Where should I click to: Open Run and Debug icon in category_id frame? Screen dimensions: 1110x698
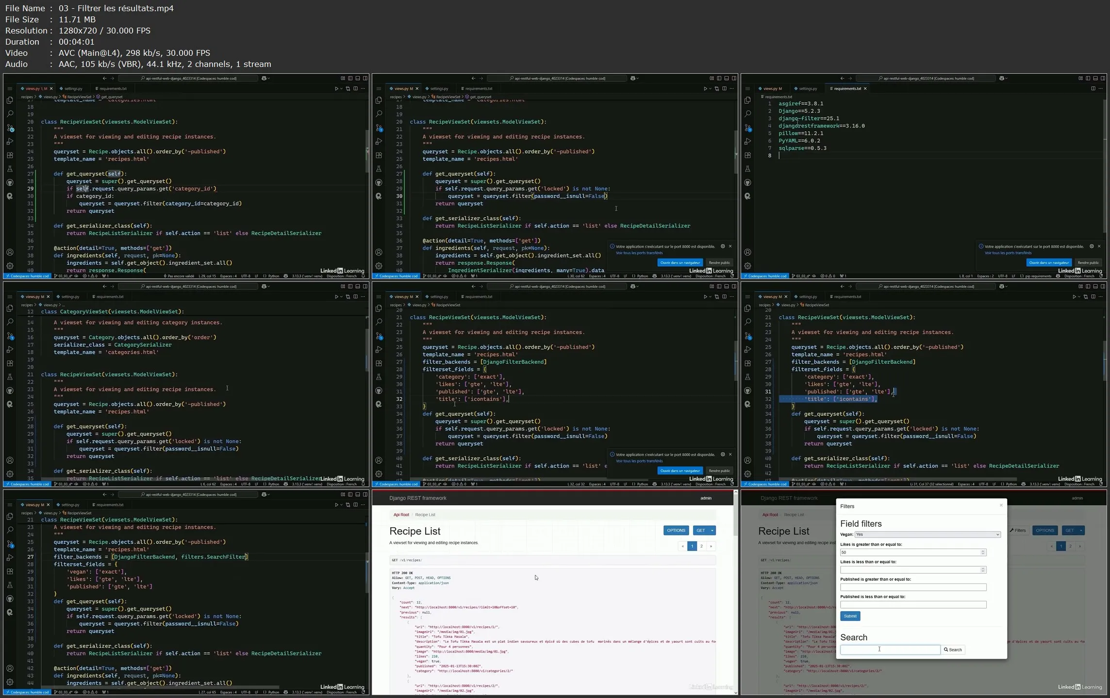[10, 142]
